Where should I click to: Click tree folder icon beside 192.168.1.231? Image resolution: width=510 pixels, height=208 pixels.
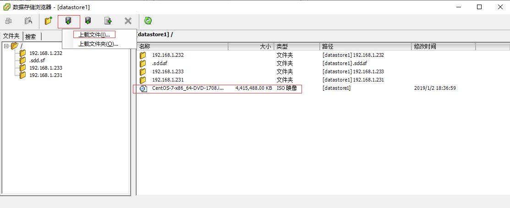pos(23,75)
